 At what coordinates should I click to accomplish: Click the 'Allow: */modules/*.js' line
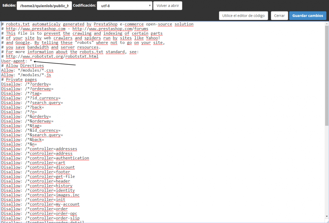[x=26, y=75]
